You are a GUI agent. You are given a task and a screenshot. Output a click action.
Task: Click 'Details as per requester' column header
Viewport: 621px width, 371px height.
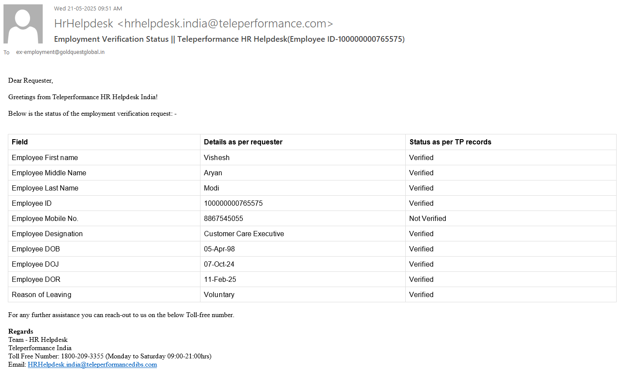[243, 142]
